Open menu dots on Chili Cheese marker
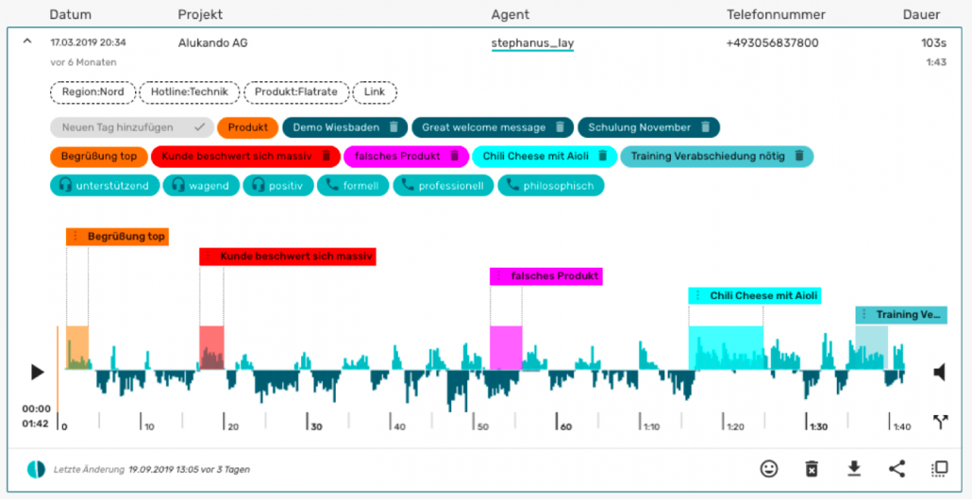 (x=697, y=295)
